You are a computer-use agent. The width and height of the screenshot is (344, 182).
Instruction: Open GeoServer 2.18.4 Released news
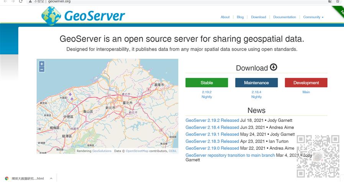pos(212,127)
